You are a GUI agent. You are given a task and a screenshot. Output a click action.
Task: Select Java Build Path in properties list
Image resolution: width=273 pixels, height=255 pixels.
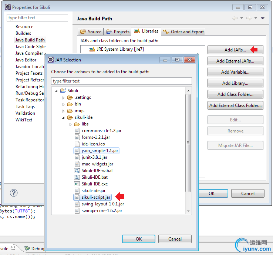point(30,40)
